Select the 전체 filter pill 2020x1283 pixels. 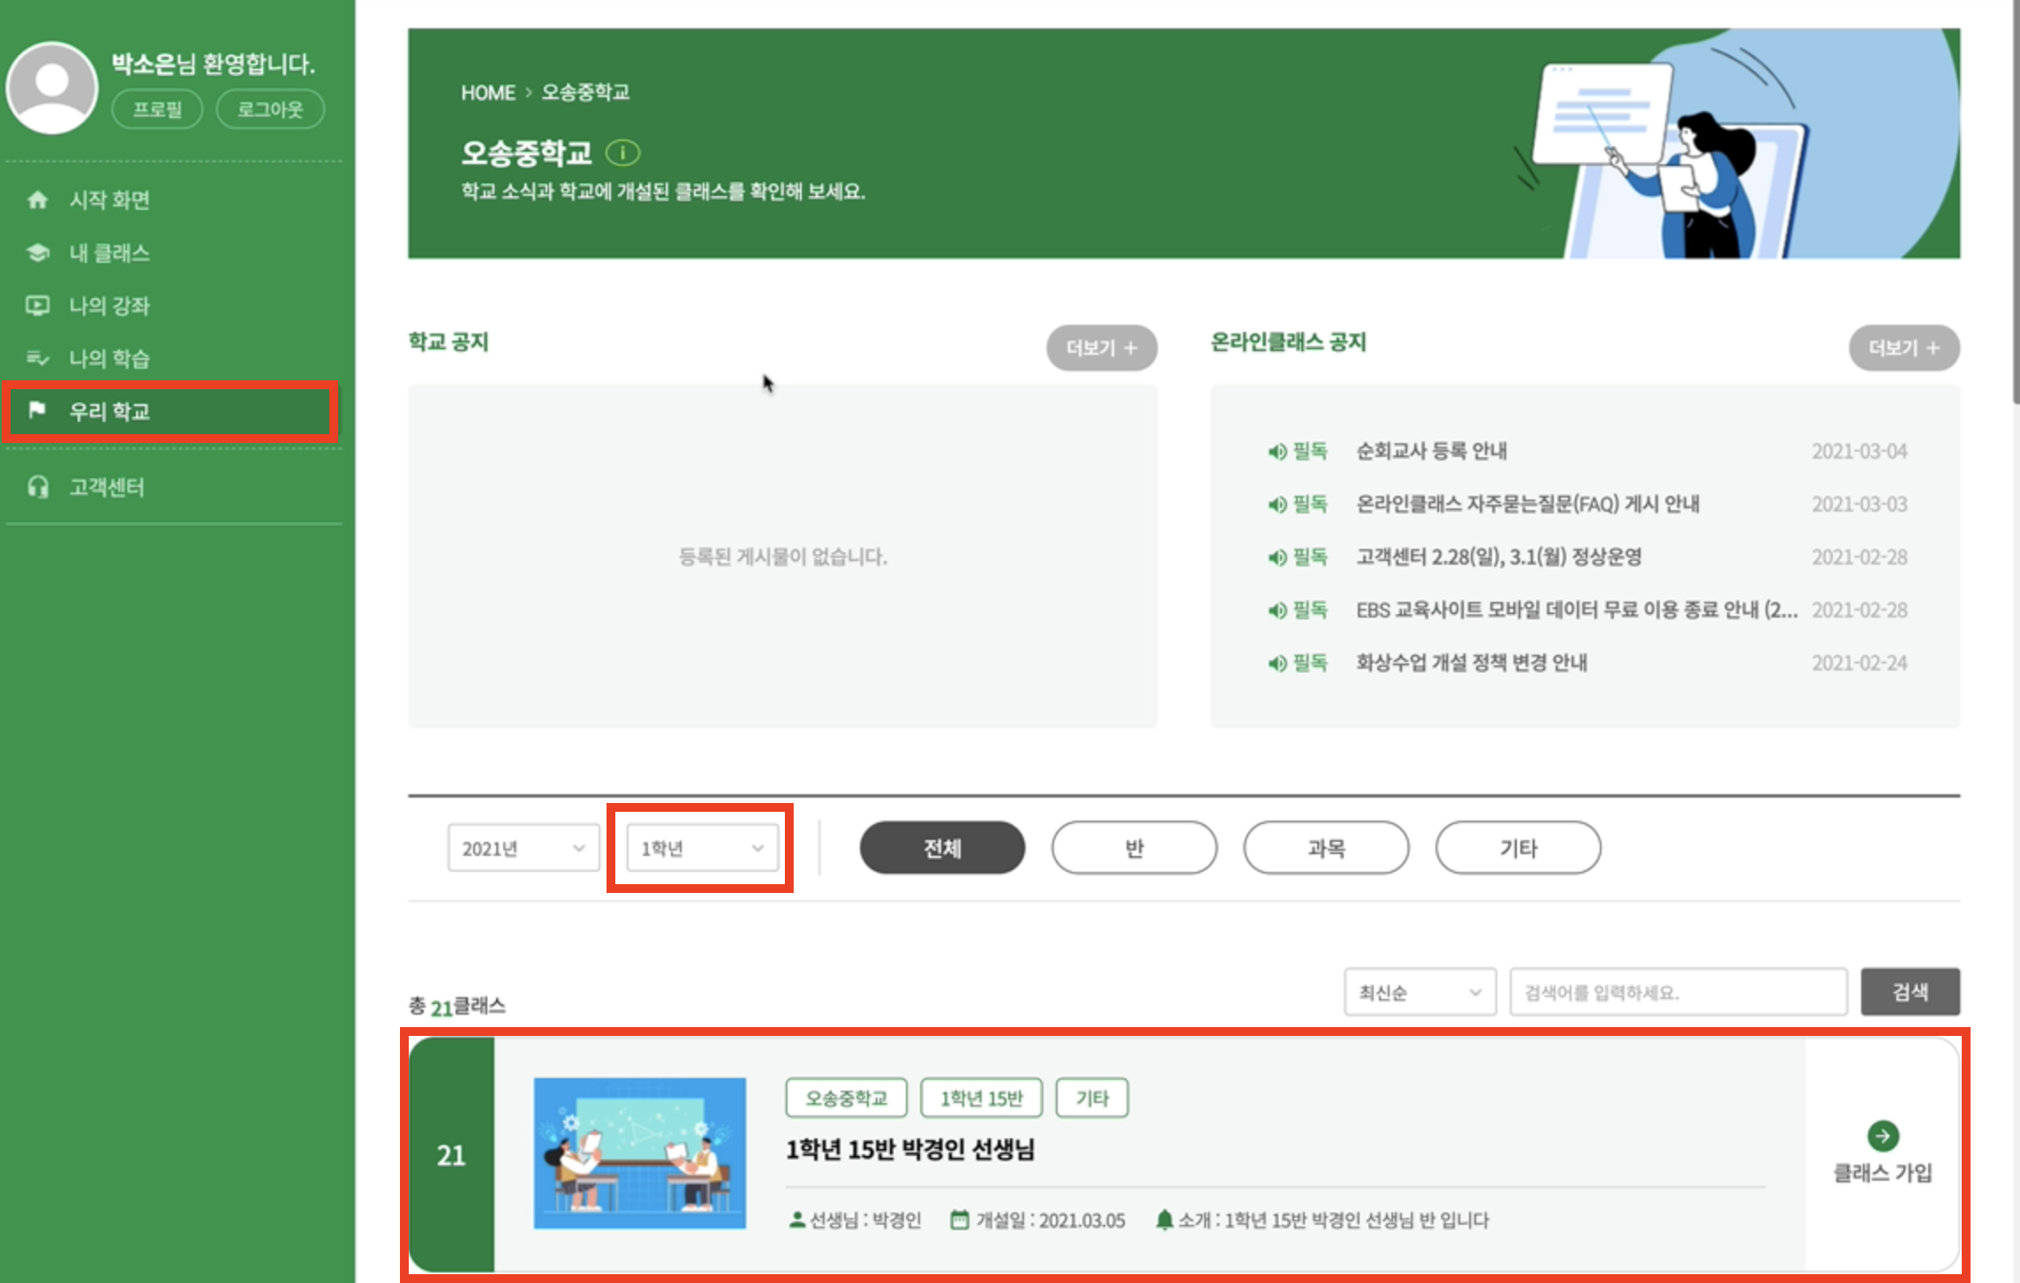pos(942,848)
